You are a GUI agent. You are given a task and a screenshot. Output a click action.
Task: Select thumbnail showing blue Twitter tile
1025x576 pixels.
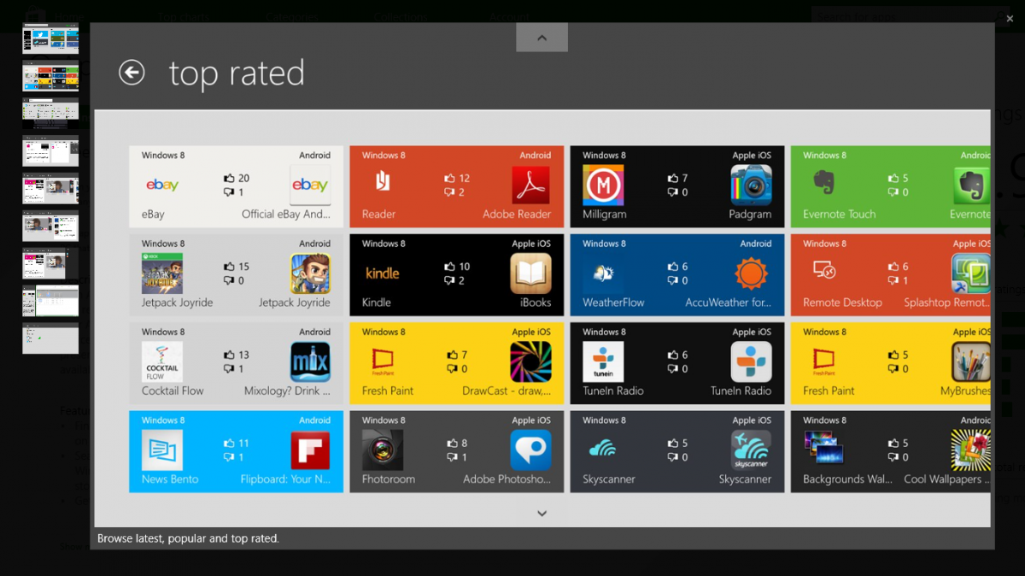pos(50,38)
